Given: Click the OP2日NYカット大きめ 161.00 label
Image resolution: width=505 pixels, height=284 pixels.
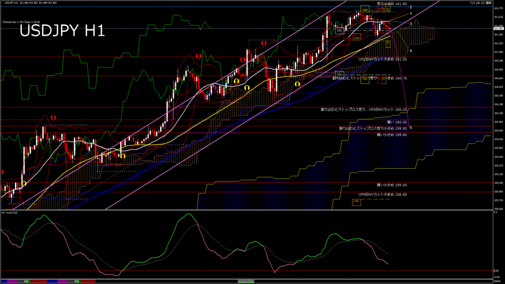Looking at the screenshot, I should click(382, 59).
